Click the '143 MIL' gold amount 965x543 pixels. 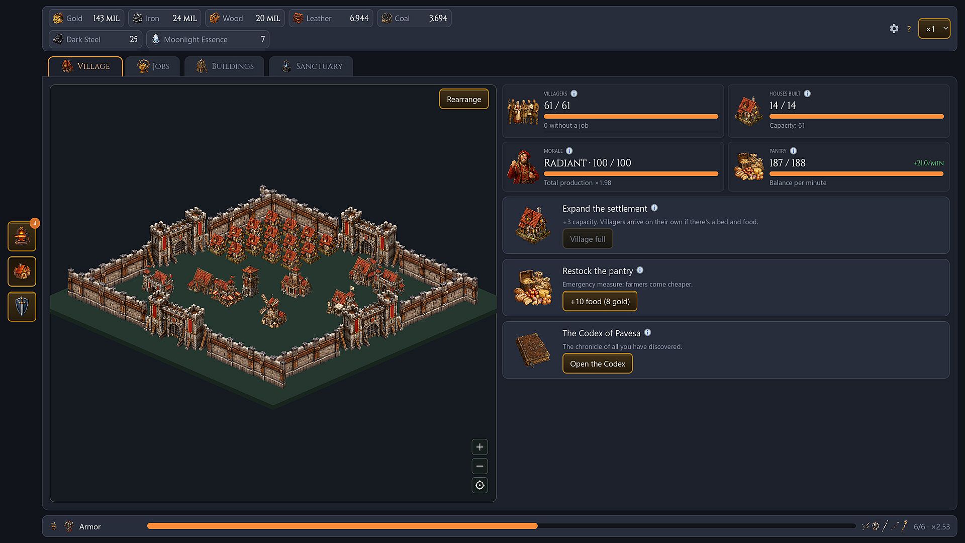(106, 18)
